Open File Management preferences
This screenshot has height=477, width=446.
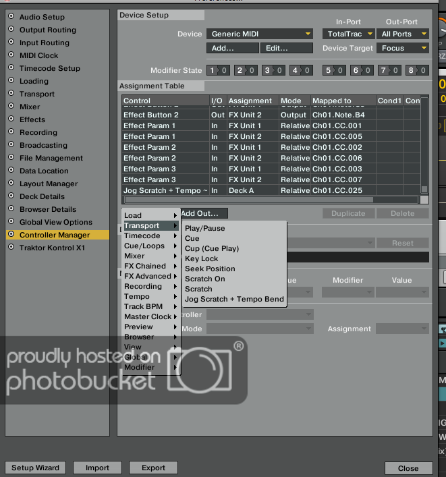pos(51,158)
